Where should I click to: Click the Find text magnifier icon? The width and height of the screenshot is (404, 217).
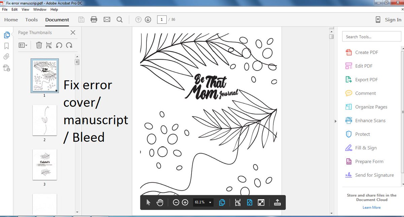(120, 19)
